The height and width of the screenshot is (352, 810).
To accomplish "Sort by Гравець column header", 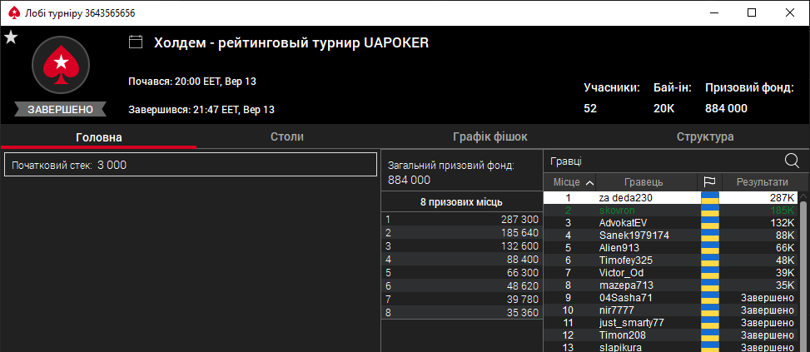I will [644, 181].
